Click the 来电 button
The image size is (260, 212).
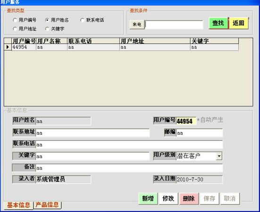(137, 24)
